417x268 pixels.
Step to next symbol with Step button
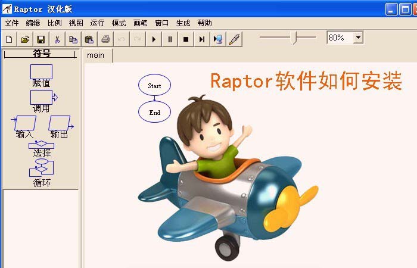point(202,39)
